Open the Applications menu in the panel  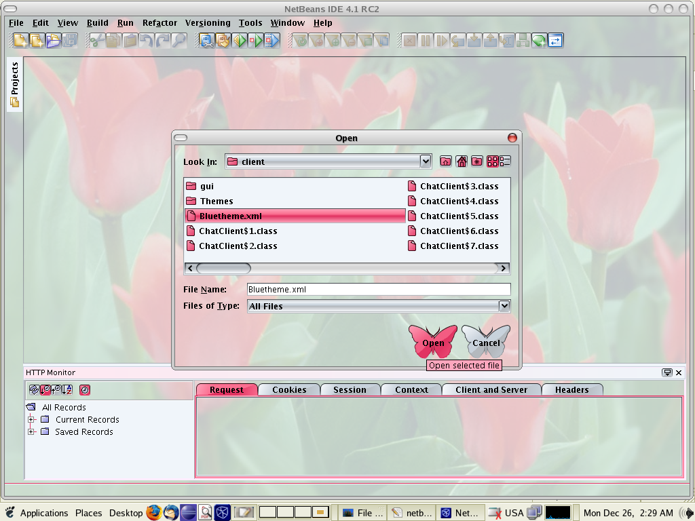[44, 513]
